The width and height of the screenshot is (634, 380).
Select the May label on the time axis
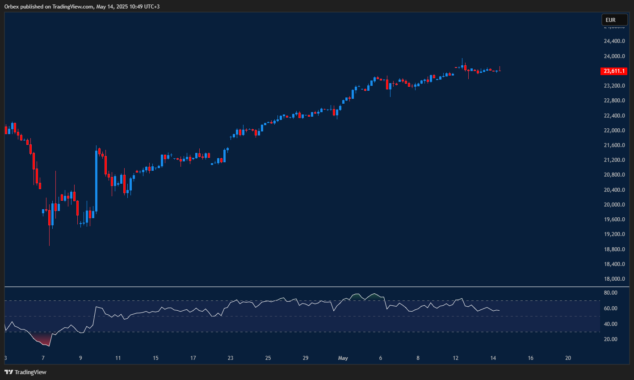[x=343, y=358]
